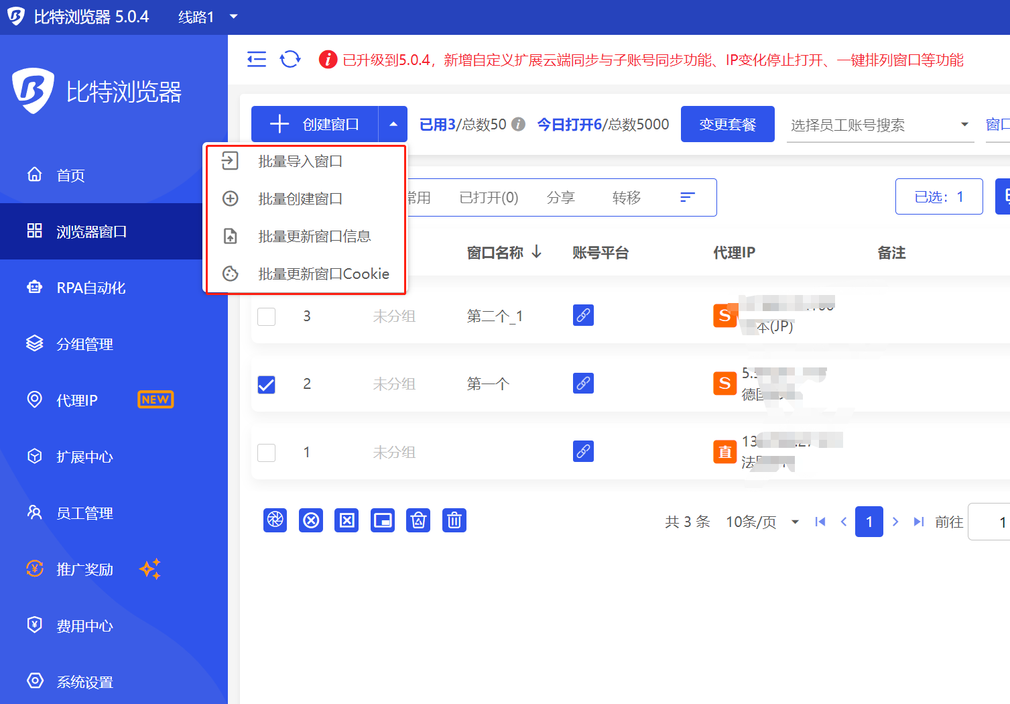Image resolution: width=1010 pixels, height=704 pixels.
Task: Click the 已选: 1 button
Action: 939,196
